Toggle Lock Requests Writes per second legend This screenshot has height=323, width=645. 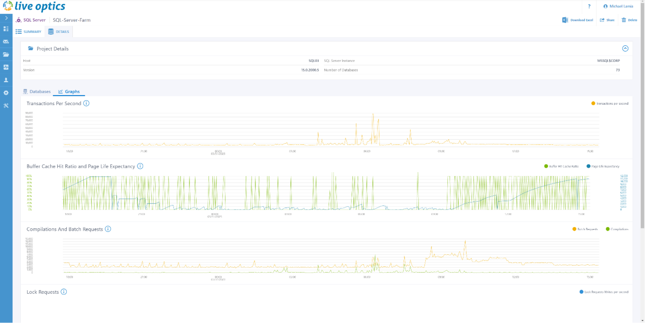tap(604, 292)
